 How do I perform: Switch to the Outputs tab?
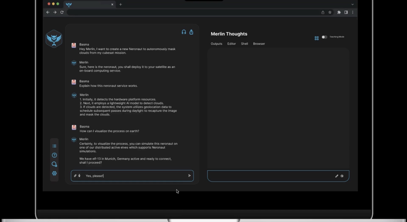(x=216, y=44)
